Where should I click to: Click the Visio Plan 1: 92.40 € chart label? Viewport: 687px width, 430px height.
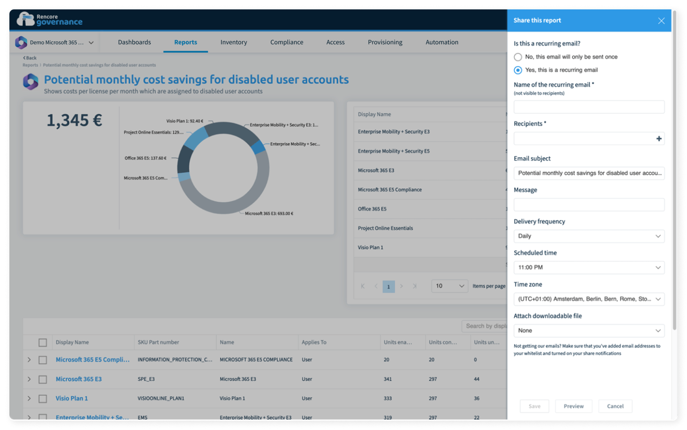point(185,121)
